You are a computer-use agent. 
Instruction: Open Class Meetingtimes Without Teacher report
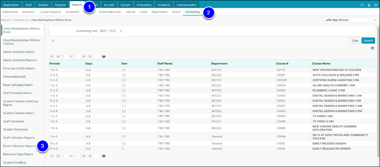pyautogui.click(x=22, y=42)
